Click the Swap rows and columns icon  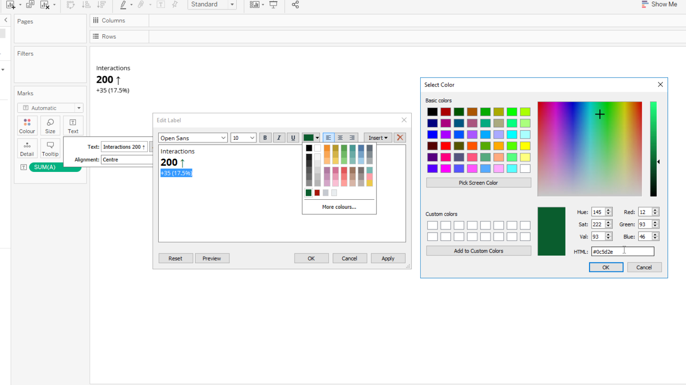point(71,5)
